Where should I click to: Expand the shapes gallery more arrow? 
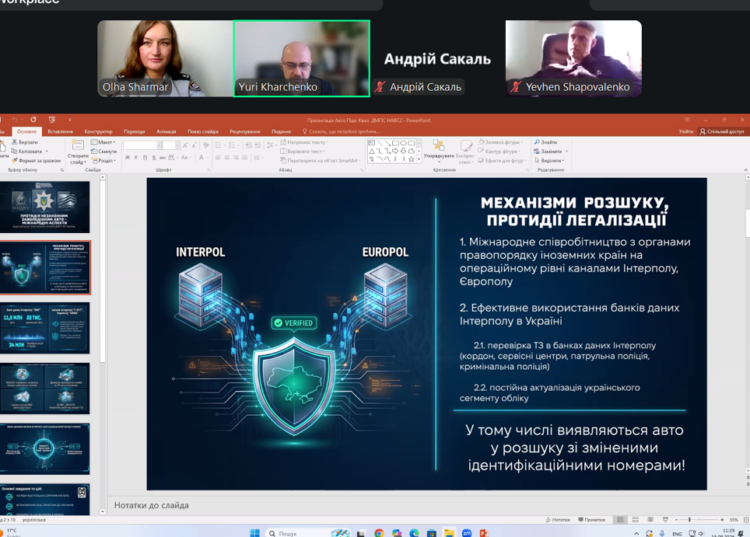[419, 159]
